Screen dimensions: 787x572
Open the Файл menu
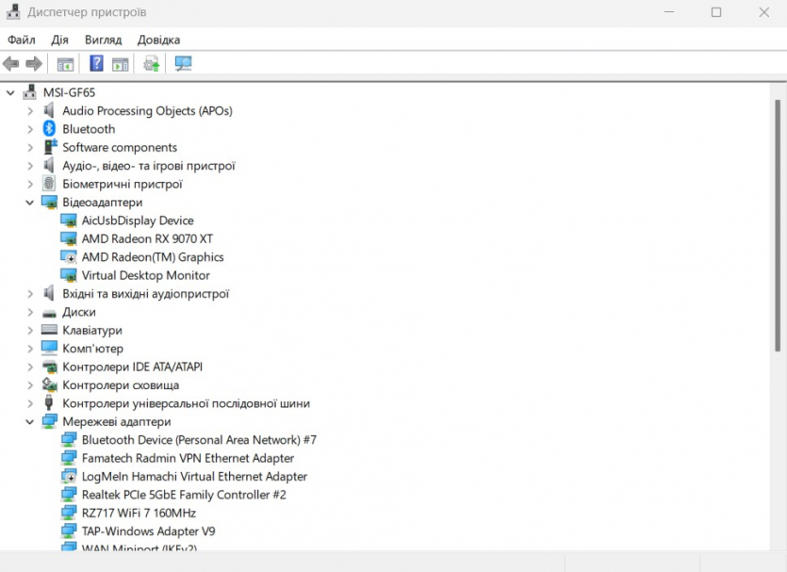(21, 40)
